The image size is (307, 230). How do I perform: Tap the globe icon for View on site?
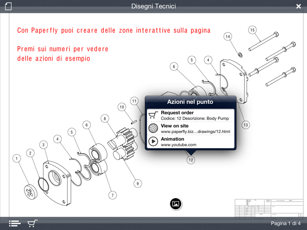click(x=153, y=128)
